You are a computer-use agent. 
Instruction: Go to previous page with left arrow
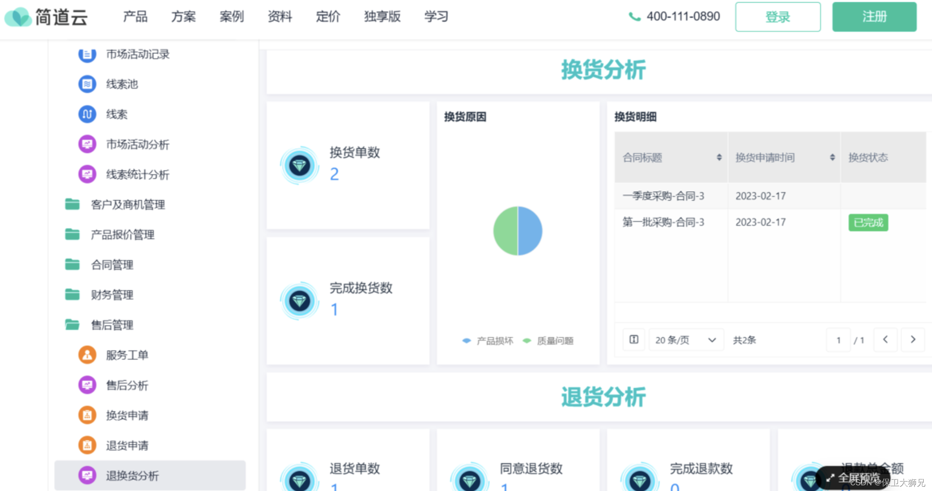885,339
